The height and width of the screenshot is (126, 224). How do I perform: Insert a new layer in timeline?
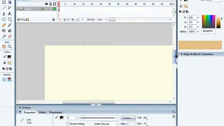click(19, 20)
